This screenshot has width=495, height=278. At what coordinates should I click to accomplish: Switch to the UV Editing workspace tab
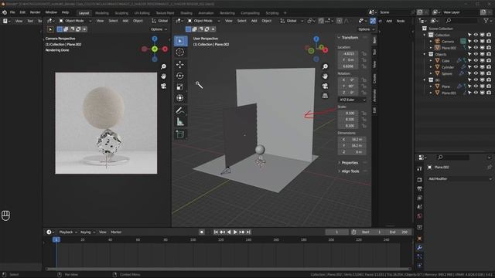(142, 13)
